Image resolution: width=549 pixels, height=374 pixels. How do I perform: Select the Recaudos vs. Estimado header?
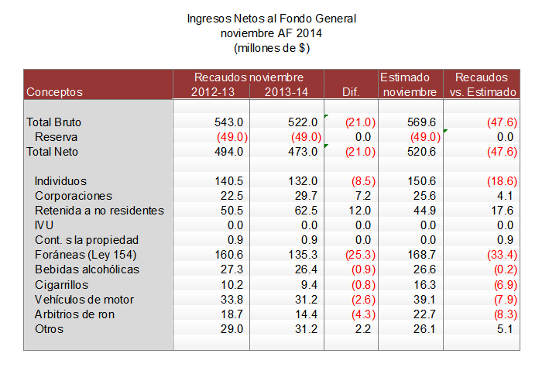[x=482, y=84]
